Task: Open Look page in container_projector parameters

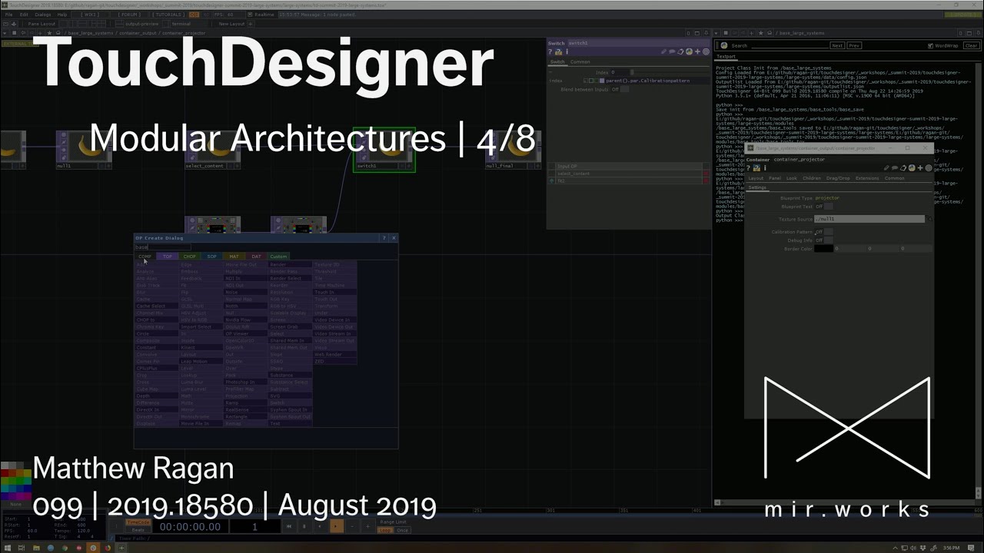Action: [x=791, y=178]
